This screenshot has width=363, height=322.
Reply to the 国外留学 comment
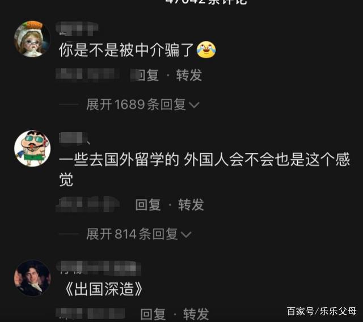[148, 205]
